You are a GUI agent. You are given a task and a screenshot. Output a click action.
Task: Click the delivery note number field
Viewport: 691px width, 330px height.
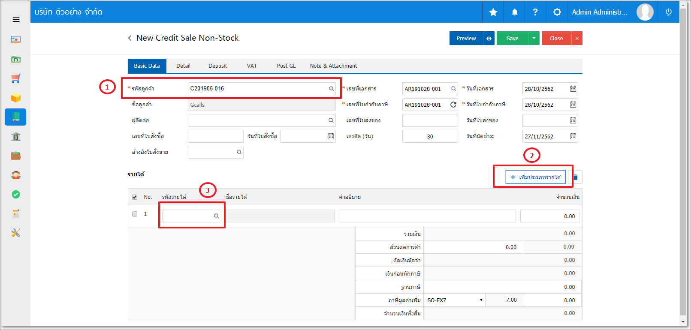point(430,120)
